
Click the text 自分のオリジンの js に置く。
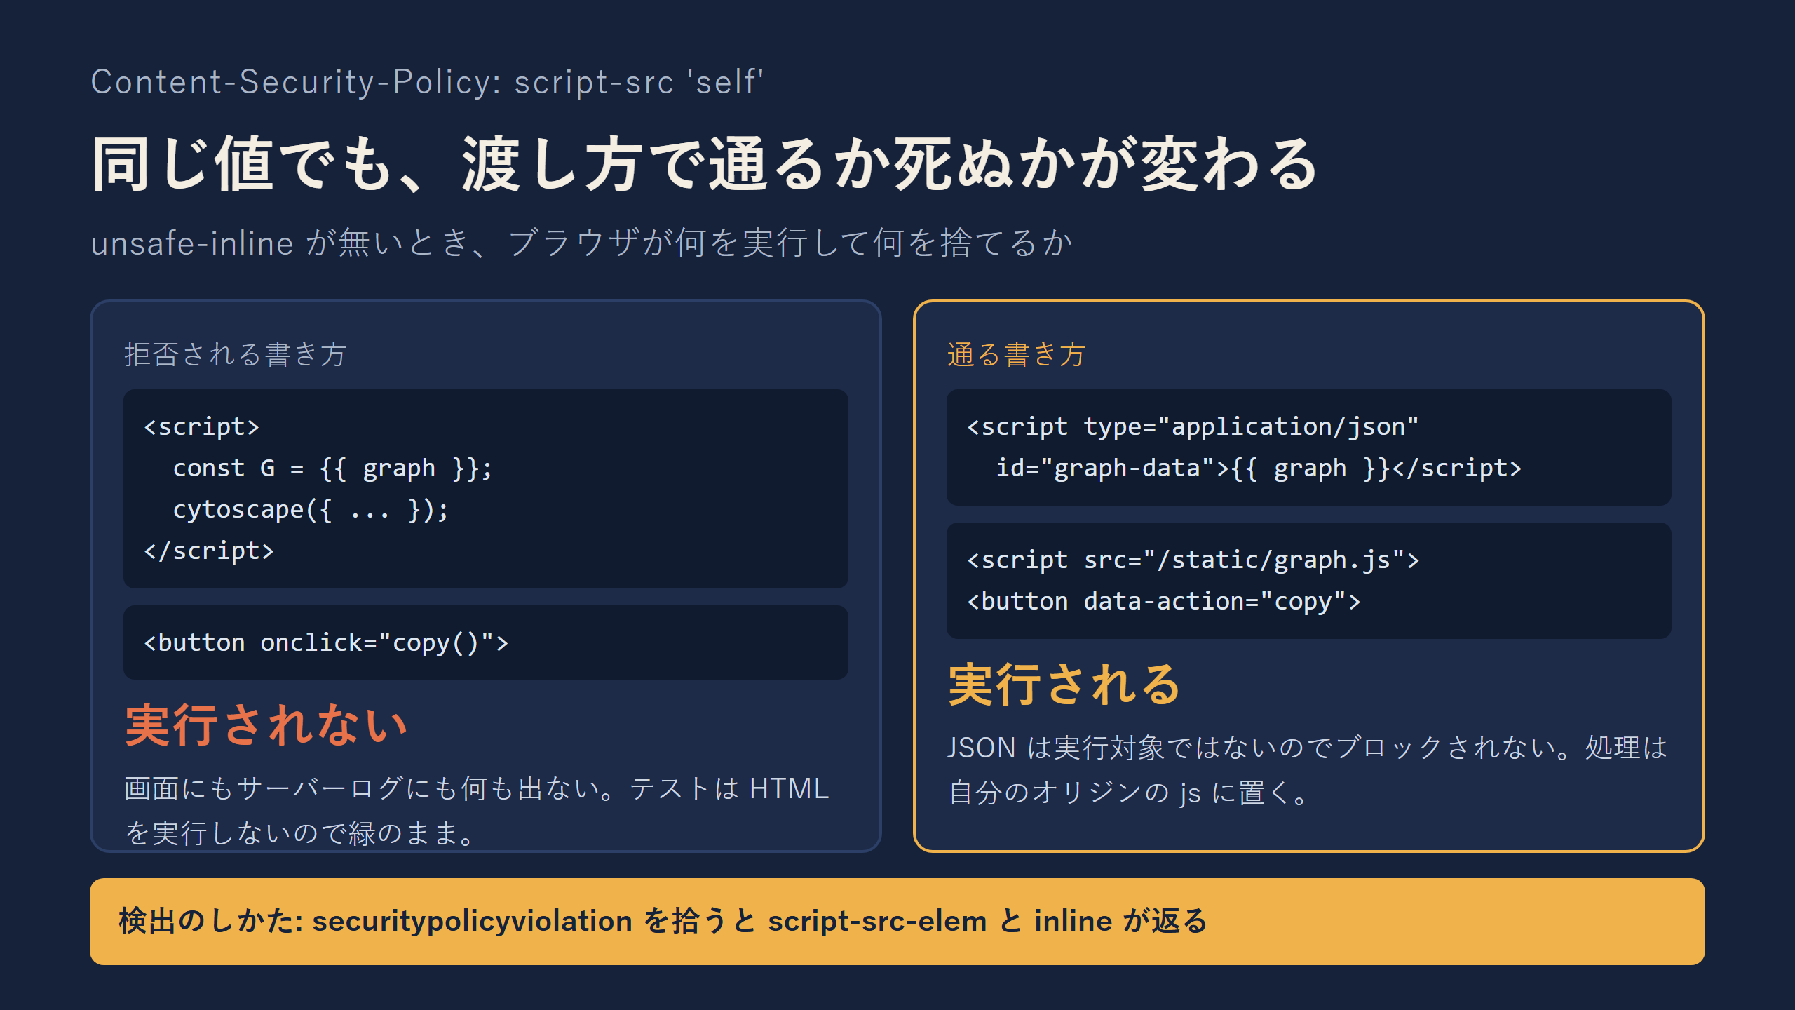1128,793
